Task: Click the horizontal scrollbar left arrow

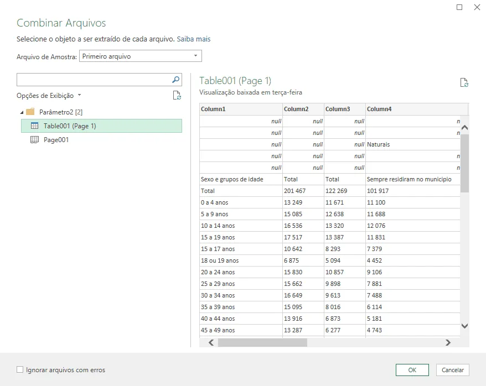Action: click(211, 342)
